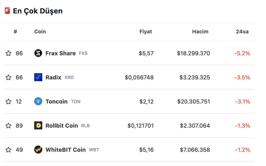
Task: Add Rollbit Coin to favorites with star
Action: (x=9, y=126)
